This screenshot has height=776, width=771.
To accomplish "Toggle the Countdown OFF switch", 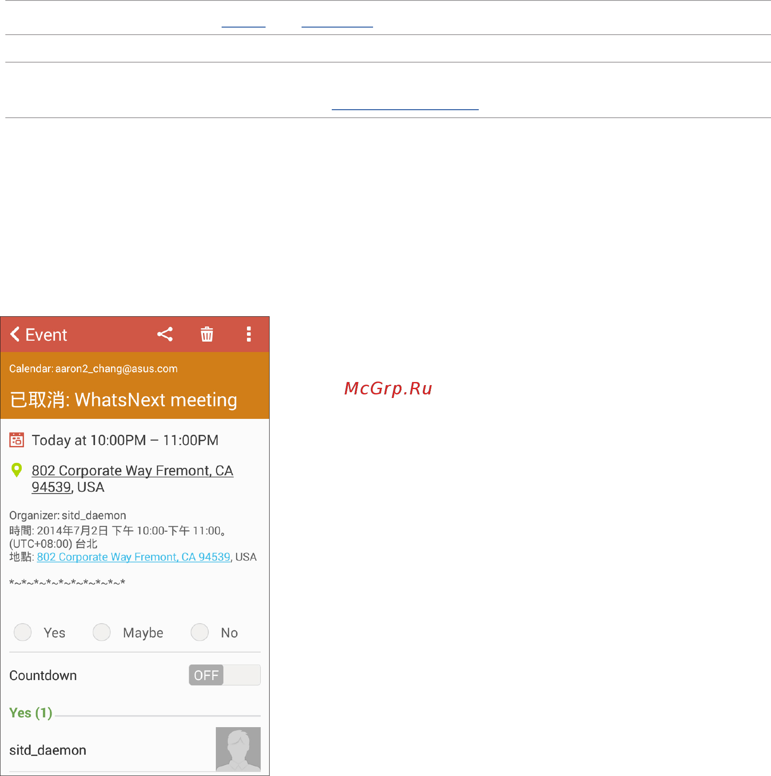I will point(225,675).
